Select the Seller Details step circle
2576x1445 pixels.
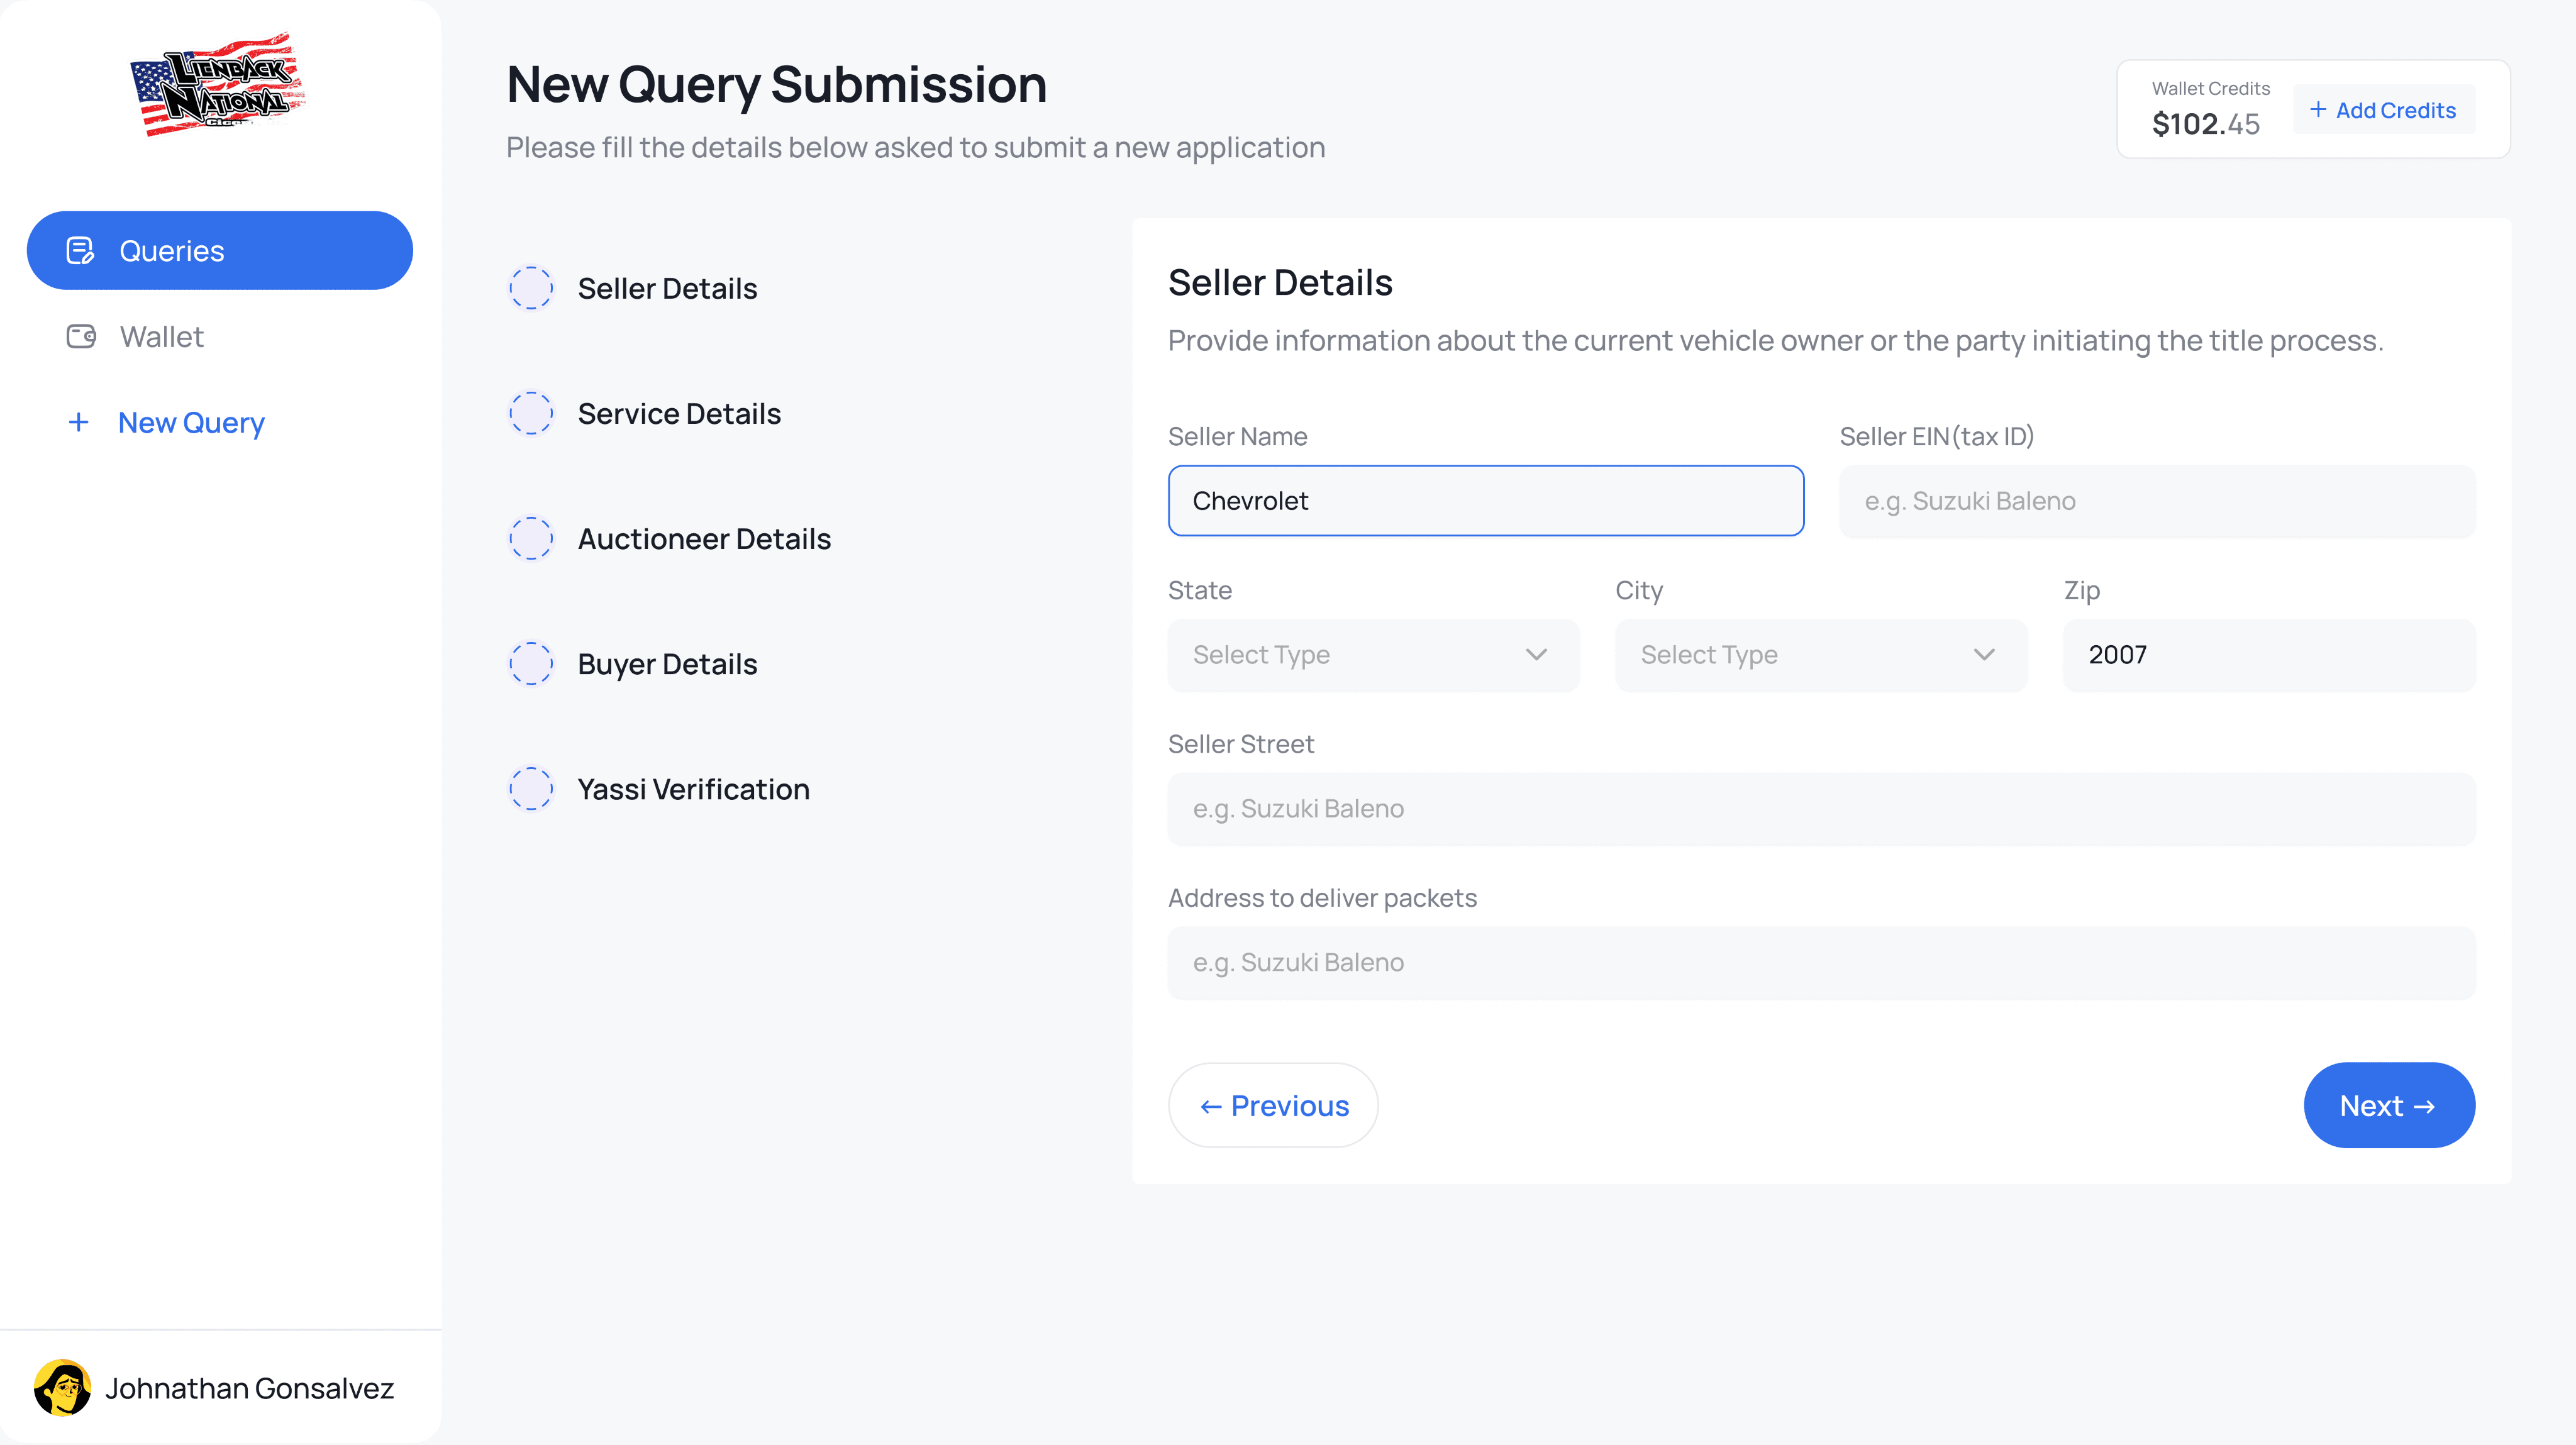tap(531, 288)
